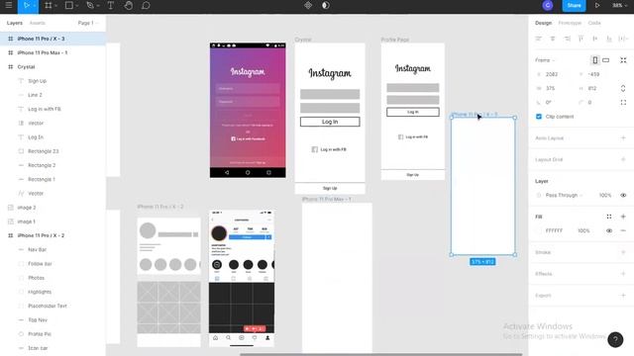Viewport: 634px width, 356px height.
Task: Click the align vertical centers icon
Action: click(x=594, y=39)
